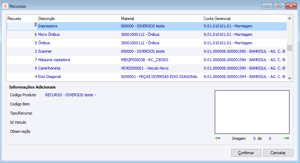Viewport: 300px width, 163px height.
Task: Select the Caminhoneta row
Action: coord(146,68)
